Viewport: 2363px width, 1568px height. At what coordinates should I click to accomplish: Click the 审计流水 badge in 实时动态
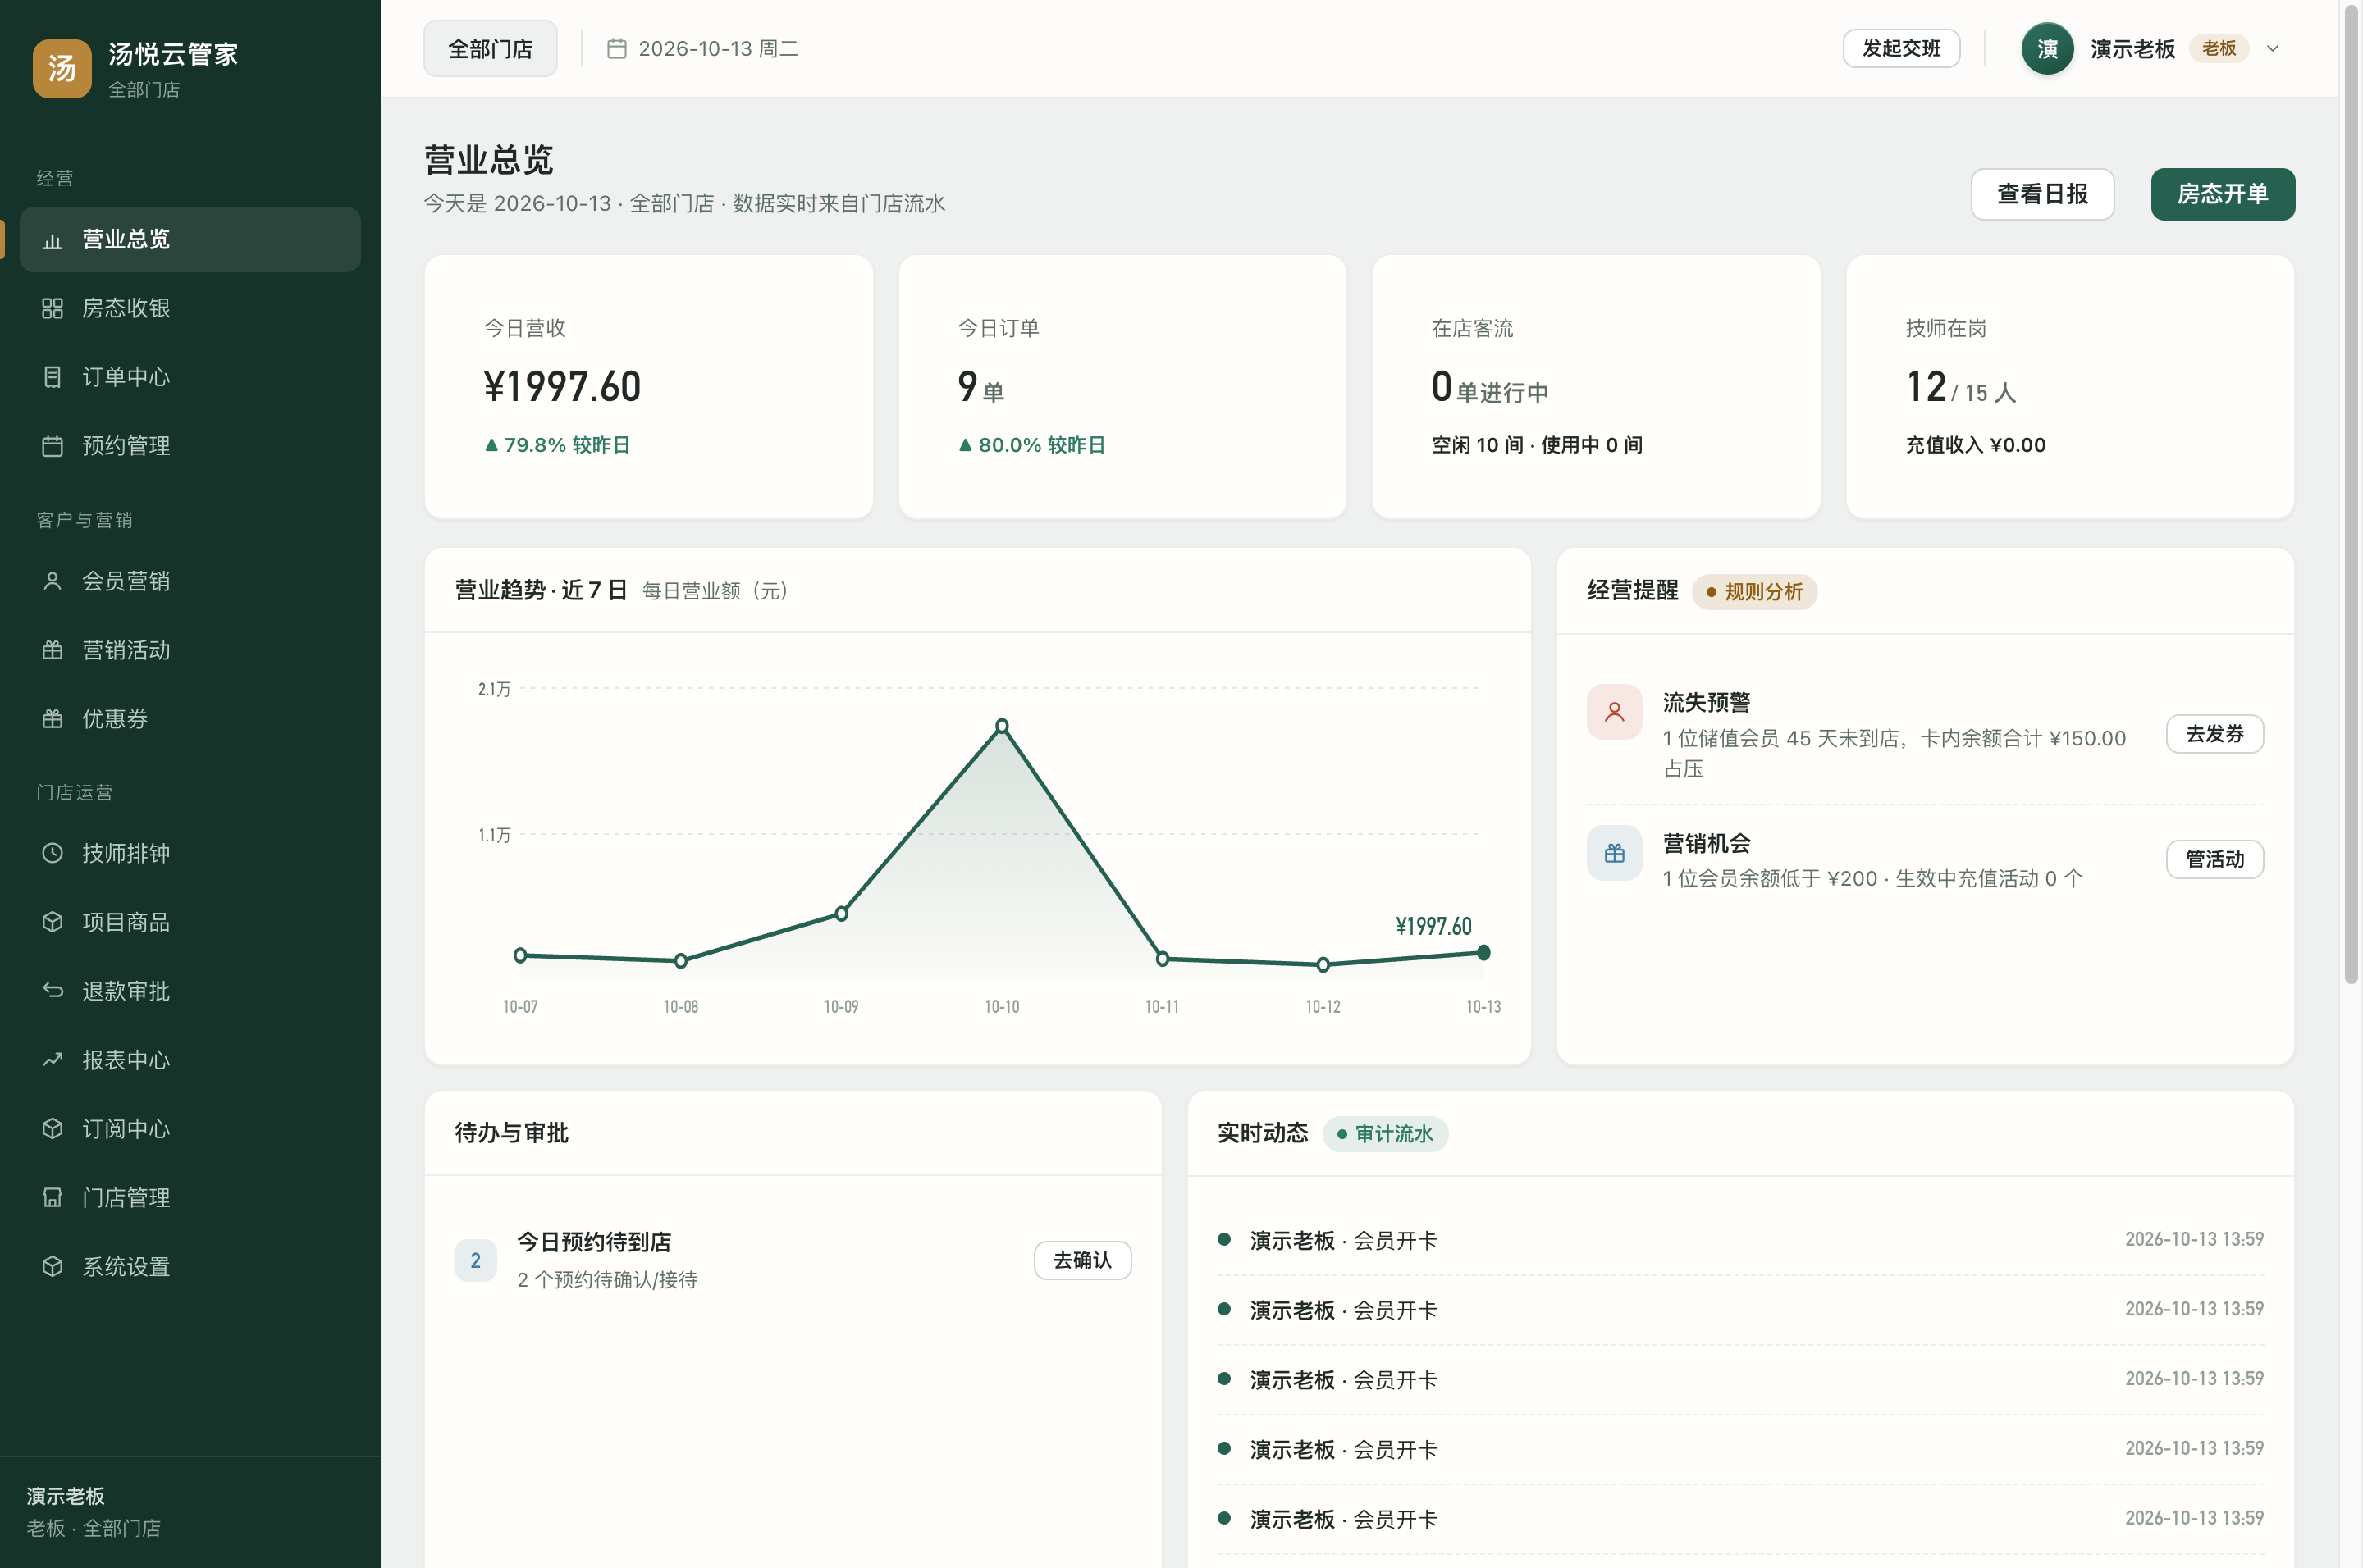pos(1385,1134)
